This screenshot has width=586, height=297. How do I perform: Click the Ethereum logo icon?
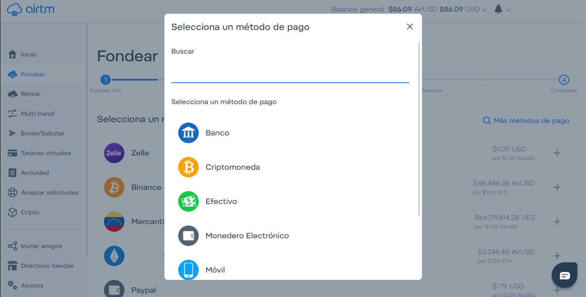click(114, 256)
